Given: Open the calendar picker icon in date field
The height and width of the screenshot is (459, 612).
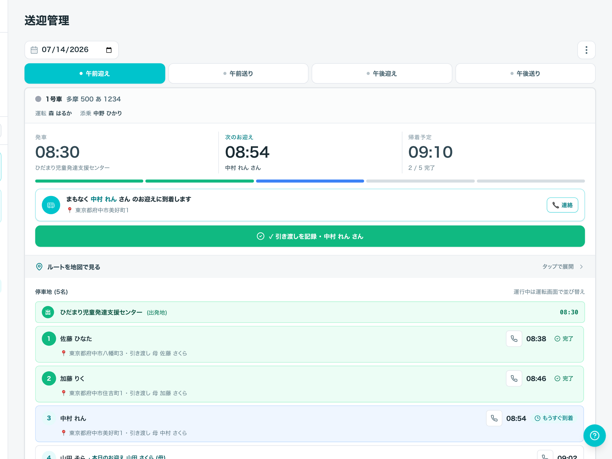Looking at the screenshot, I should point(109,50).
